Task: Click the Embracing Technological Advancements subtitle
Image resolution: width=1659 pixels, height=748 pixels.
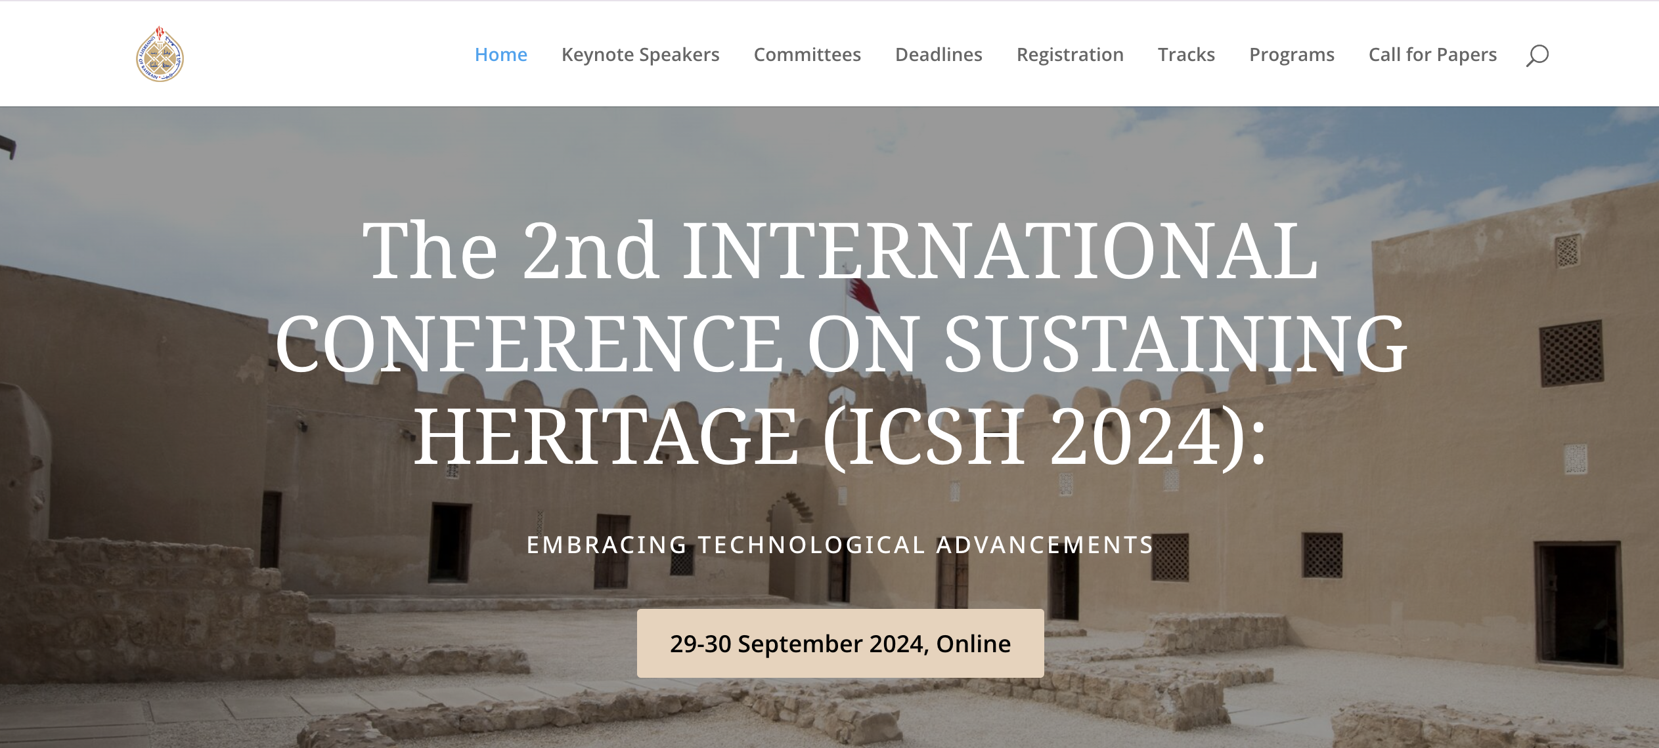Action: click(x=839, y=545)
